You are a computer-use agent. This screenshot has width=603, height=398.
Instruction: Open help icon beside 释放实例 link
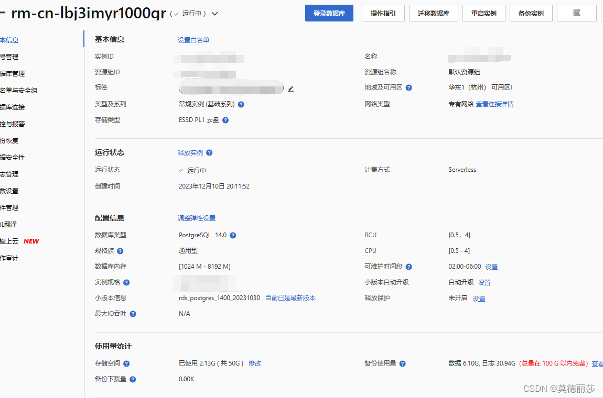pyautogui.click(x=209, y=152)
